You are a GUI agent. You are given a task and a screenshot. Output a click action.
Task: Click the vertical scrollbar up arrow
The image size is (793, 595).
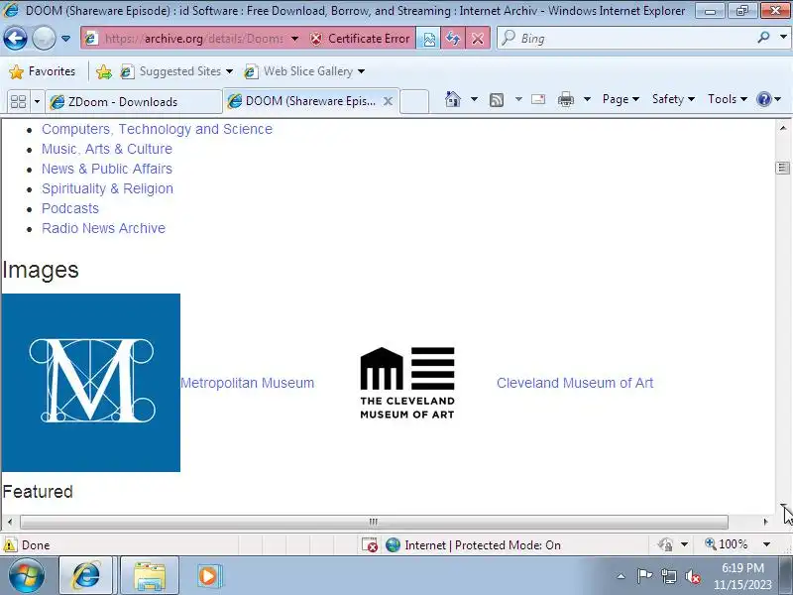[x=783, y=129]
